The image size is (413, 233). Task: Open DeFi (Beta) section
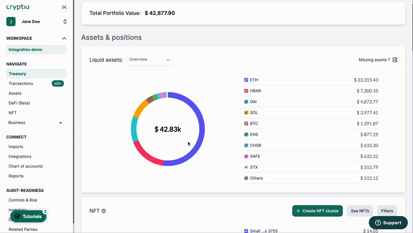click(19, 103)
